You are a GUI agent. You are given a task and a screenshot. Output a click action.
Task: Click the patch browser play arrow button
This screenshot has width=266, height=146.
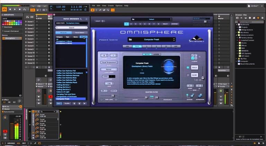tap(84, 104)
